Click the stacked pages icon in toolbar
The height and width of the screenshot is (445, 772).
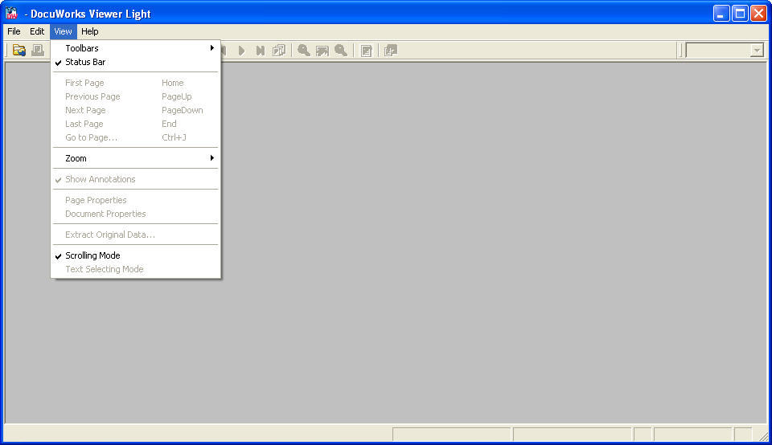tap(279, 50)
